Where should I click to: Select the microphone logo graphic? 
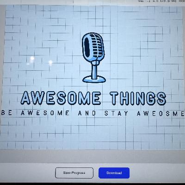[x=94, y=58]
